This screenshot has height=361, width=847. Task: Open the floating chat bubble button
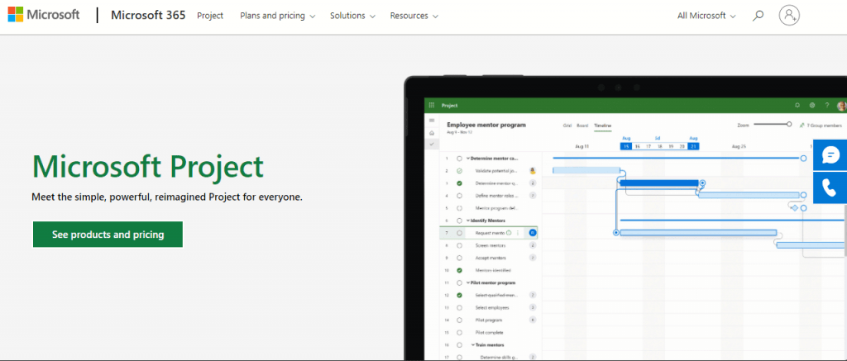click(x=830, y=154)
